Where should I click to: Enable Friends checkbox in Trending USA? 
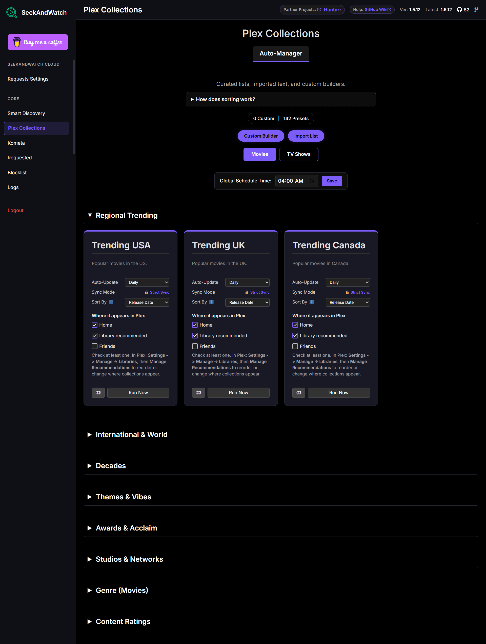94,346
